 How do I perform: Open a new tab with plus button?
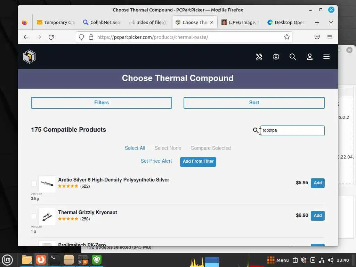tap(317, 22)
